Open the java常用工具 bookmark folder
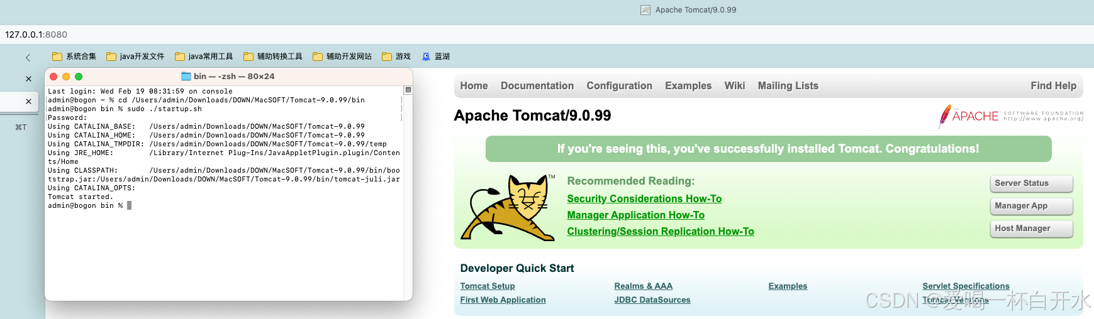This screenshot has height=319, width=1094. pyautogui.click(x=204, y=57)
